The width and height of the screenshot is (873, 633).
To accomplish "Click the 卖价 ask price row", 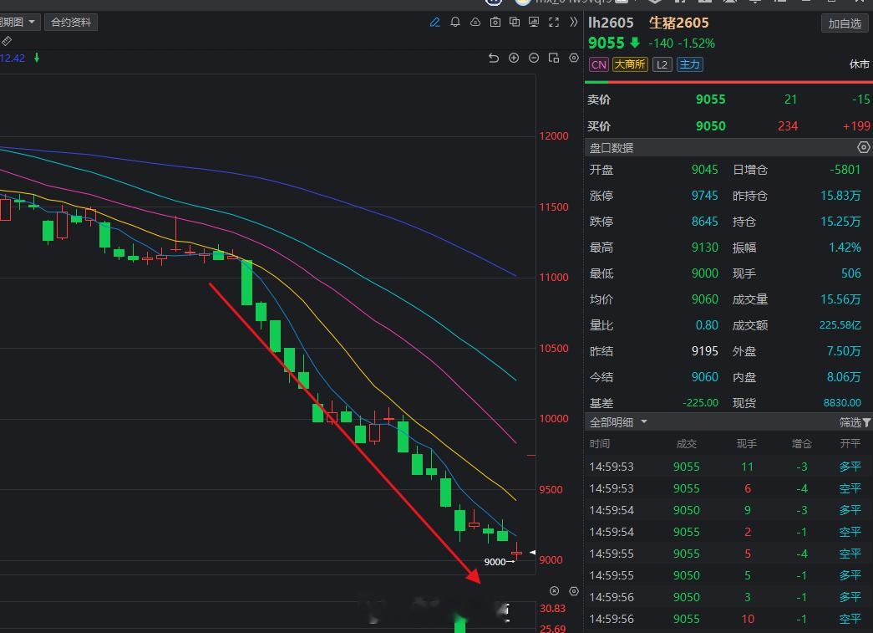I will coord(728,100).
